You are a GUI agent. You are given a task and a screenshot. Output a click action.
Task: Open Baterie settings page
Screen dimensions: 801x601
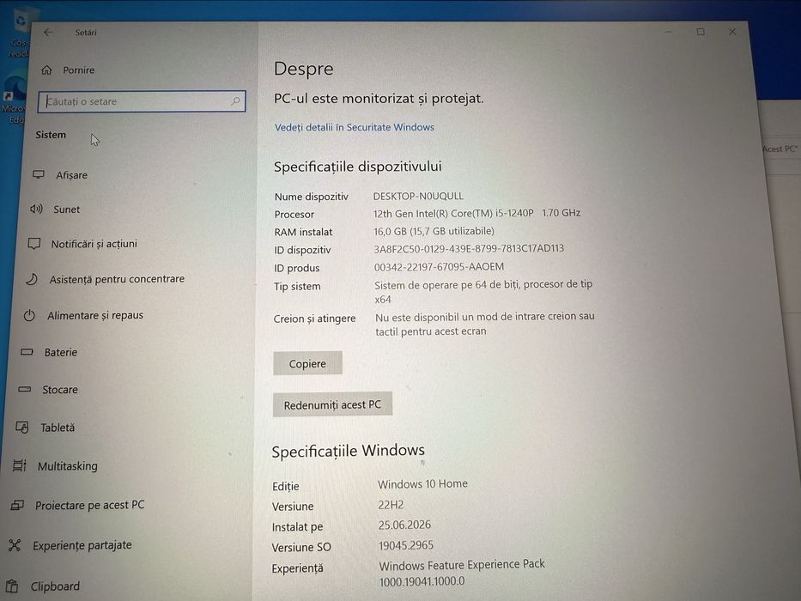click(x=61, y=352)
